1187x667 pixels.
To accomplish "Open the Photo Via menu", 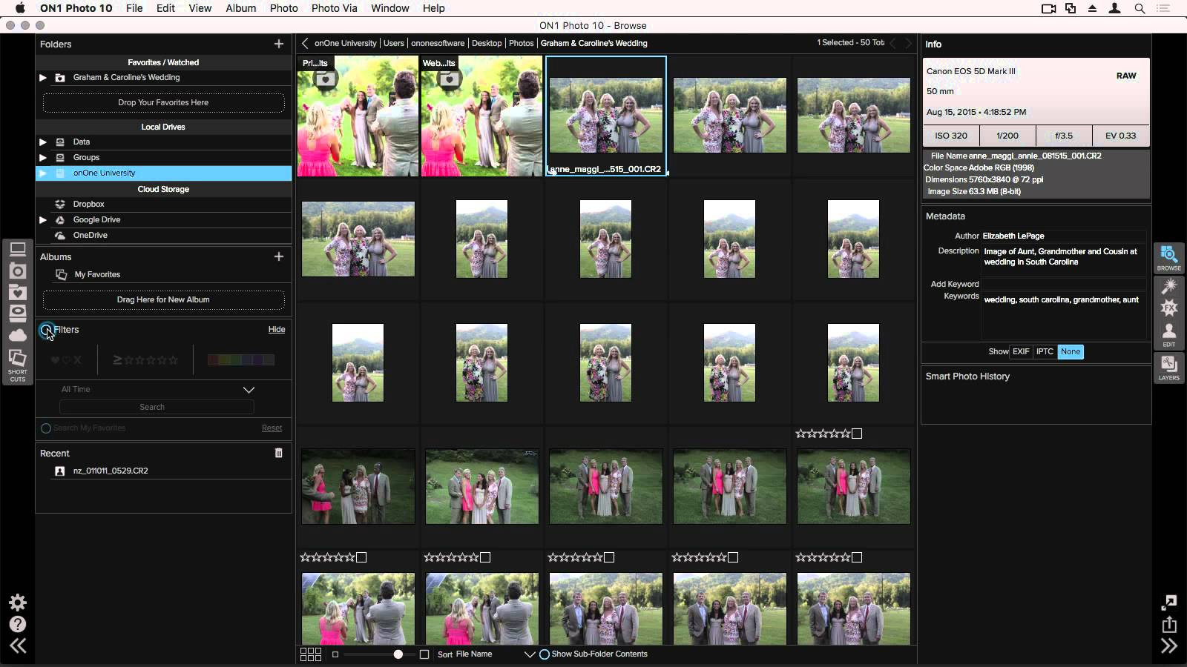I will coord(334,8).
